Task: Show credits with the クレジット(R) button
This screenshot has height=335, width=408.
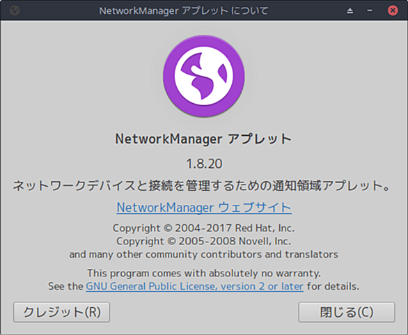Action: (x=62, y=312)
